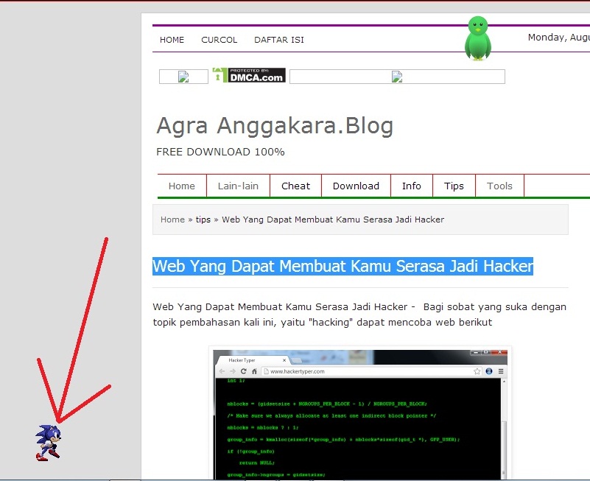Click the bookmark star in the embedded browser screenshot
Image resolution: width=590 pixels, height=481 pixels.
point(477,371)
